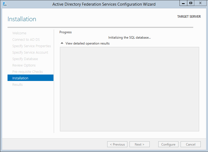This screenshot has width=208, height=152.
Task: Click the Next button
Action: point(139,144)
